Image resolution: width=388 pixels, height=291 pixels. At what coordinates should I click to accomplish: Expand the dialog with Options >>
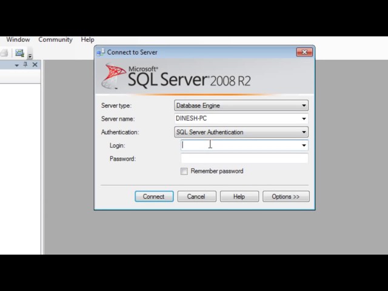click(x=286, y=196)
